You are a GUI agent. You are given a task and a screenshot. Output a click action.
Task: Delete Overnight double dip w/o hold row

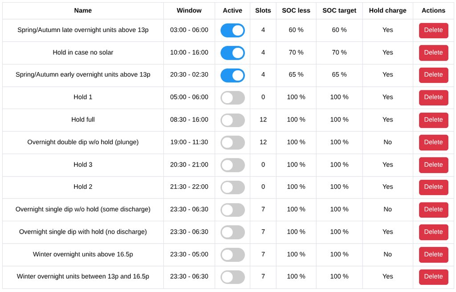click(433, 142)
